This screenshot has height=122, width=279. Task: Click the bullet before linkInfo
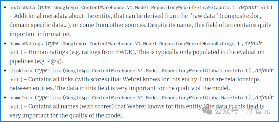pyautogui.click(x=5, y=71)
